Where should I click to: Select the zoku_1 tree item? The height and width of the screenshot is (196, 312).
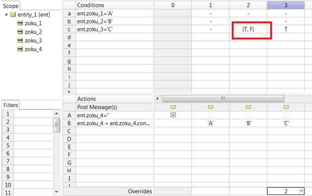tap(33, 23)
